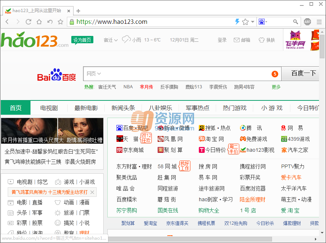The height and width of the screenshot is (243, 326).
Task: Click the favorites star beside undo icon
Action: click(61, 22)
